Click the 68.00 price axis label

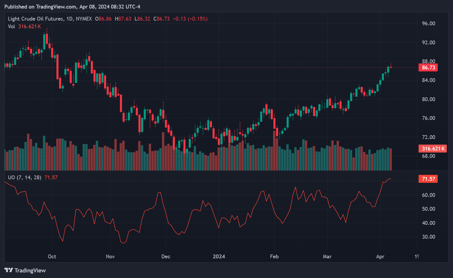point(429,156)
